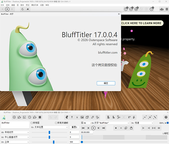Click the clock icon in bottom toolbar
The height and width of the screenshot is (144, 169).
[30, 117]
